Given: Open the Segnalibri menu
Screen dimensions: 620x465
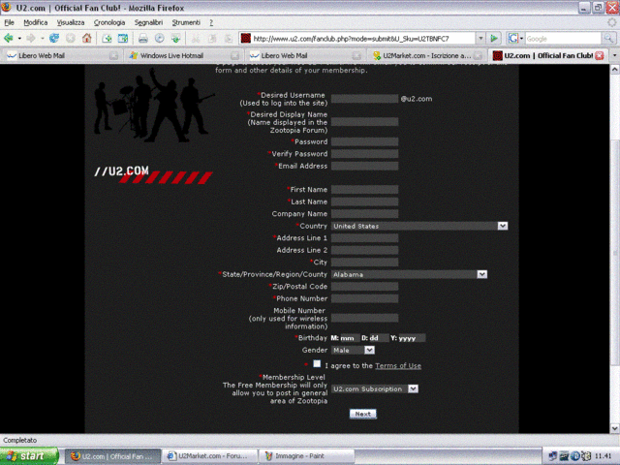Looking at the screenshot, I should (148, 22).
